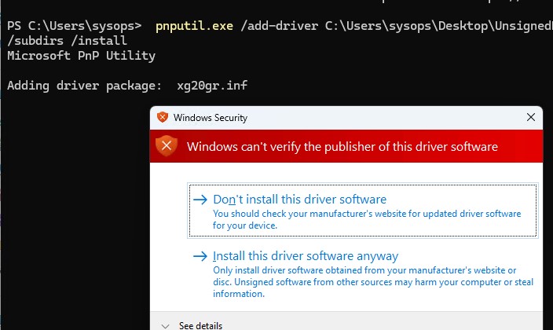Click the red banner's shield warning icon

167,146
